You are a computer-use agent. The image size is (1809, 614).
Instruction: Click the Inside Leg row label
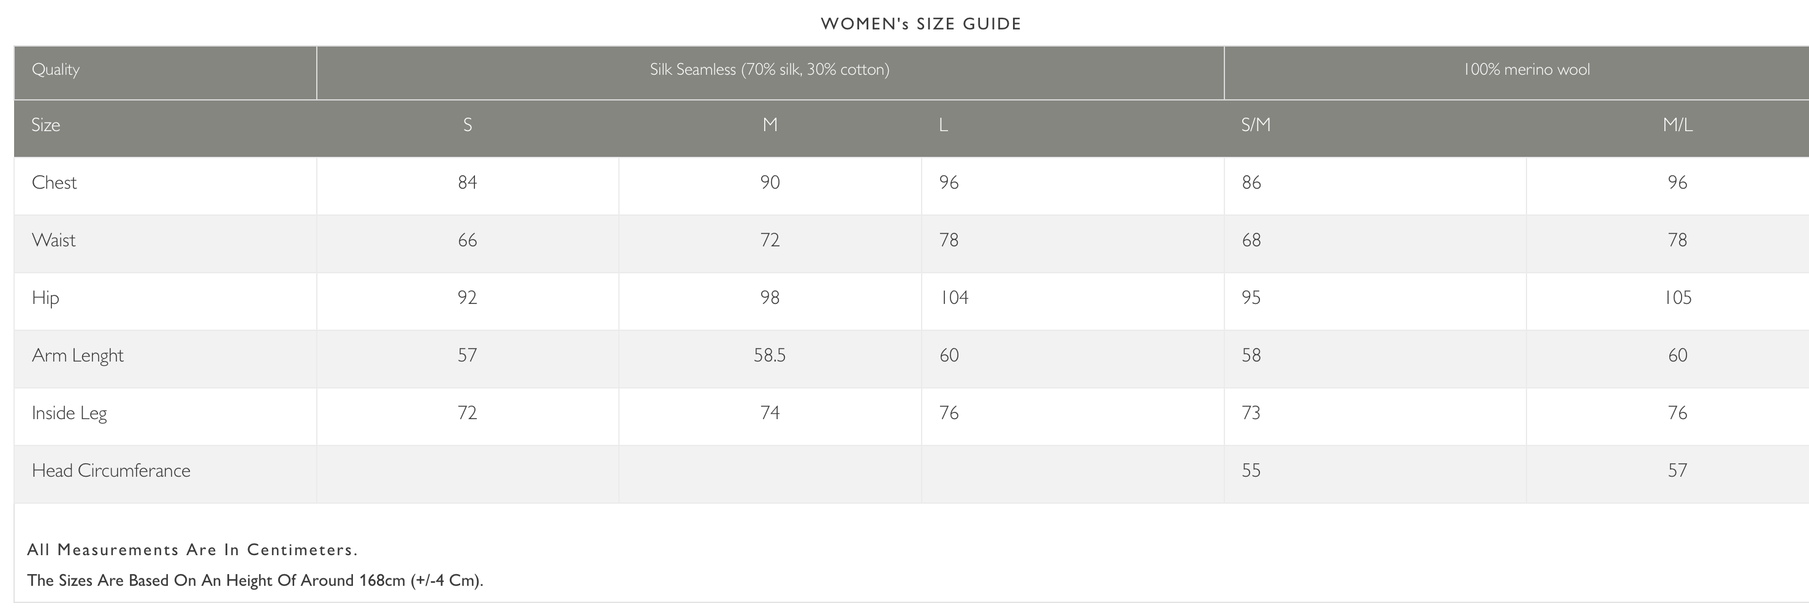[x=69, y=413]
